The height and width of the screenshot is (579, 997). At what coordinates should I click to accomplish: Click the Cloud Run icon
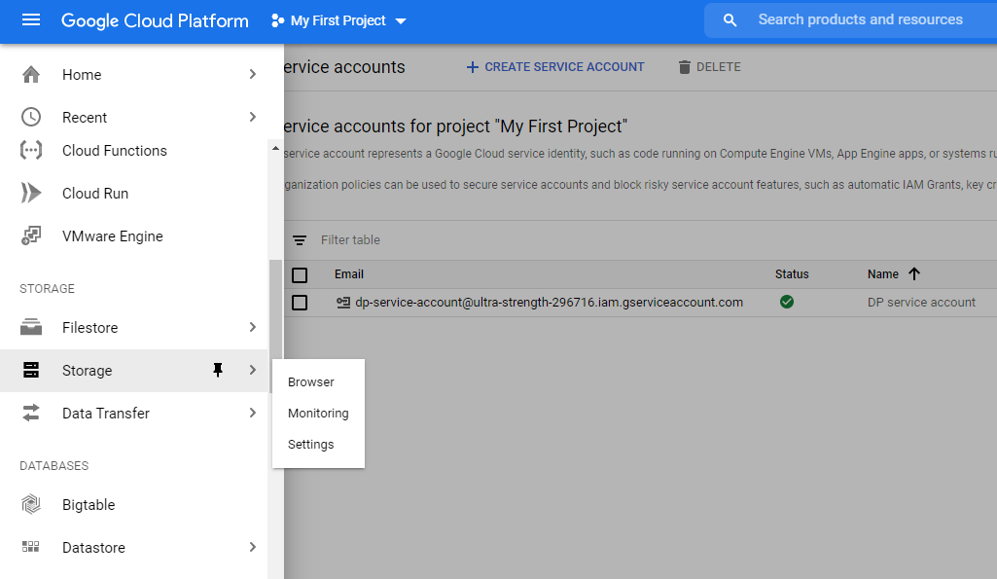[30, 193]
